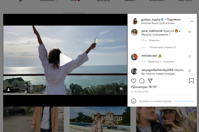Unmute the video sound
This screenshot has height=132, width=199.
[121, 89]
